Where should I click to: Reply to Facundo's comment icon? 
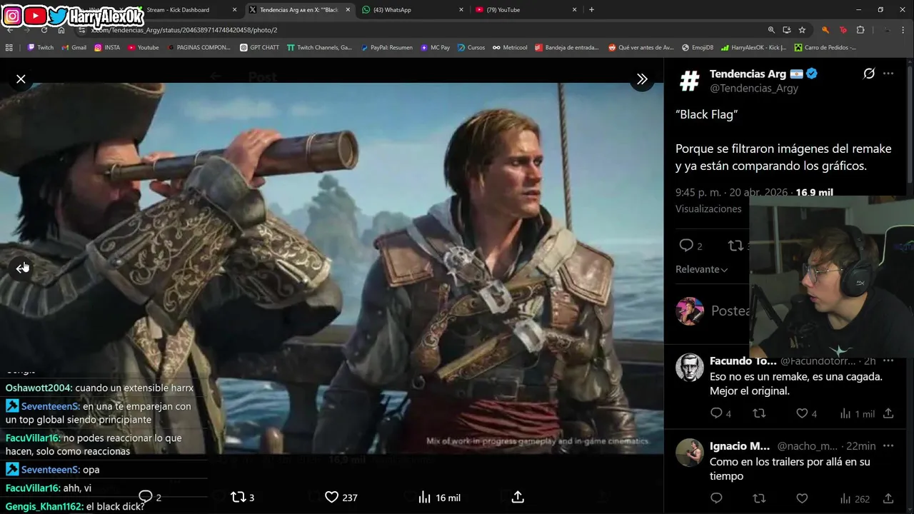(716, 413)
